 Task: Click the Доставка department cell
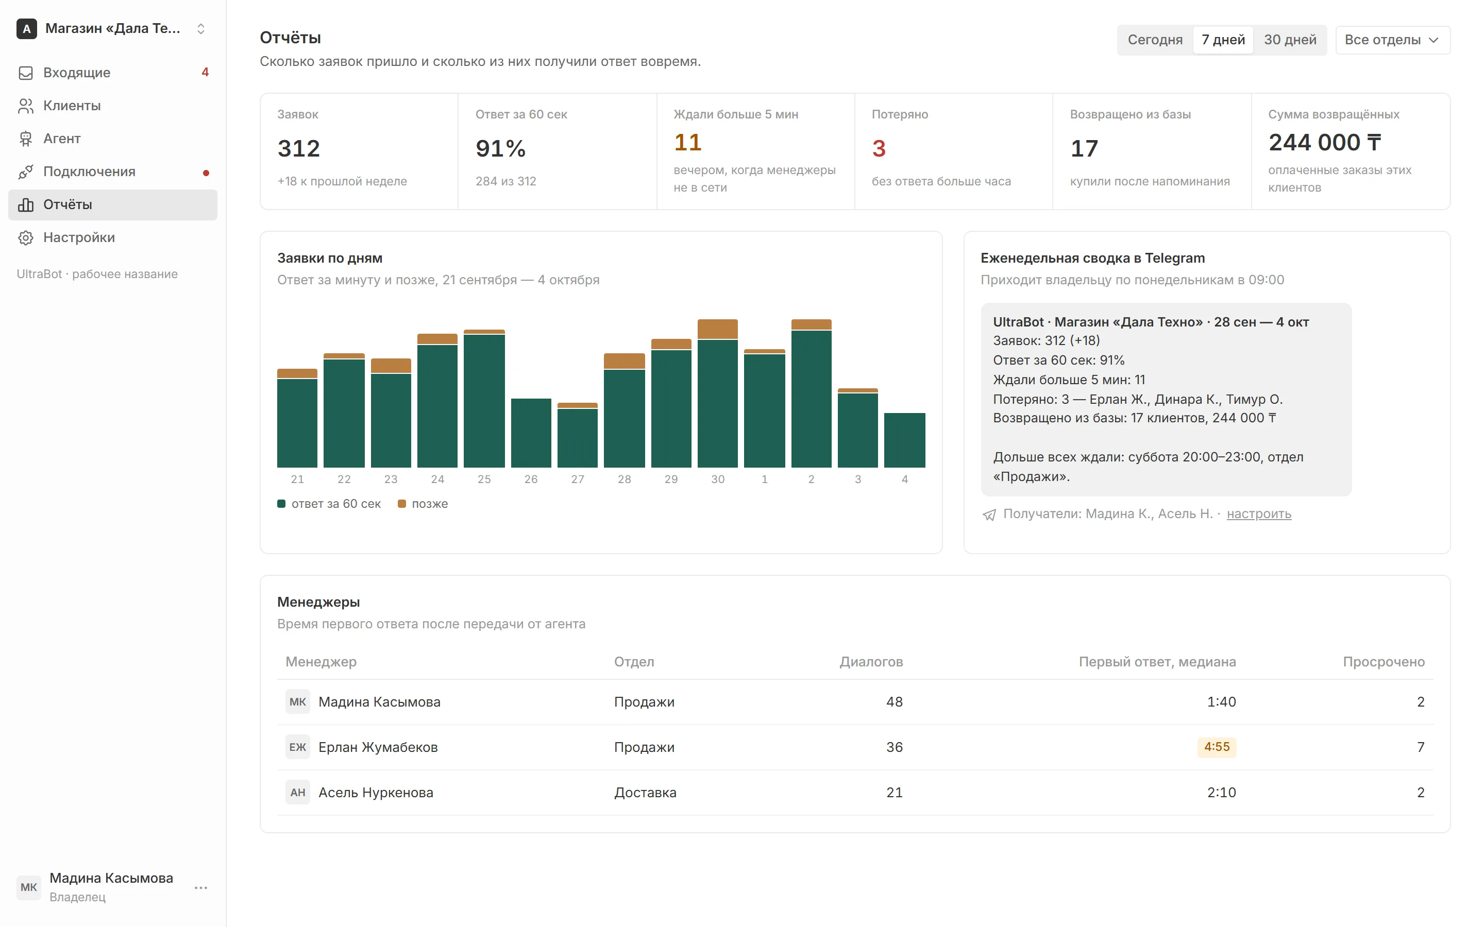645,793
